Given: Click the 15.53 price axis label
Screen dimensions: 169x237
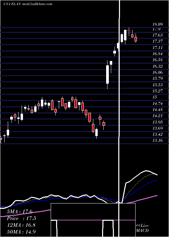Looking at the screenshot, I should pyautogui.click(x=158, y=85).
